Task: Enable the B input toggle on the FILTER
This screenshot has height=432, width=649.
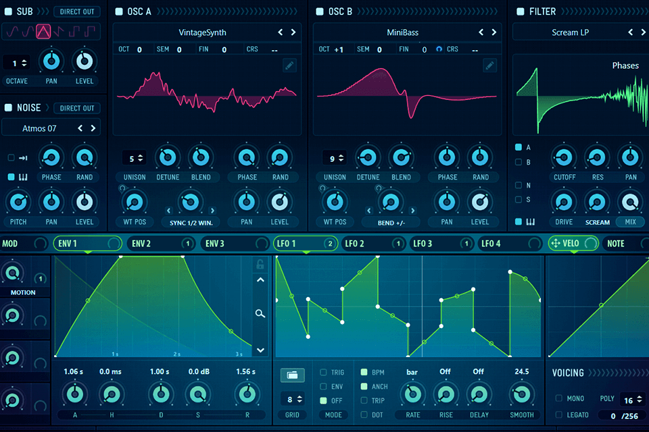Action: (517, 162)
